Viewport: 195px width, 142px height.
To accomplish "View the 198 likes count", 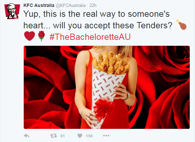I will click(x=89, y=136).
